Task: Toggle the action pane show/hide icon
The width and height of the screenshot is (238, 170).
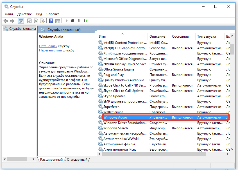Action: tap(57, 21)
